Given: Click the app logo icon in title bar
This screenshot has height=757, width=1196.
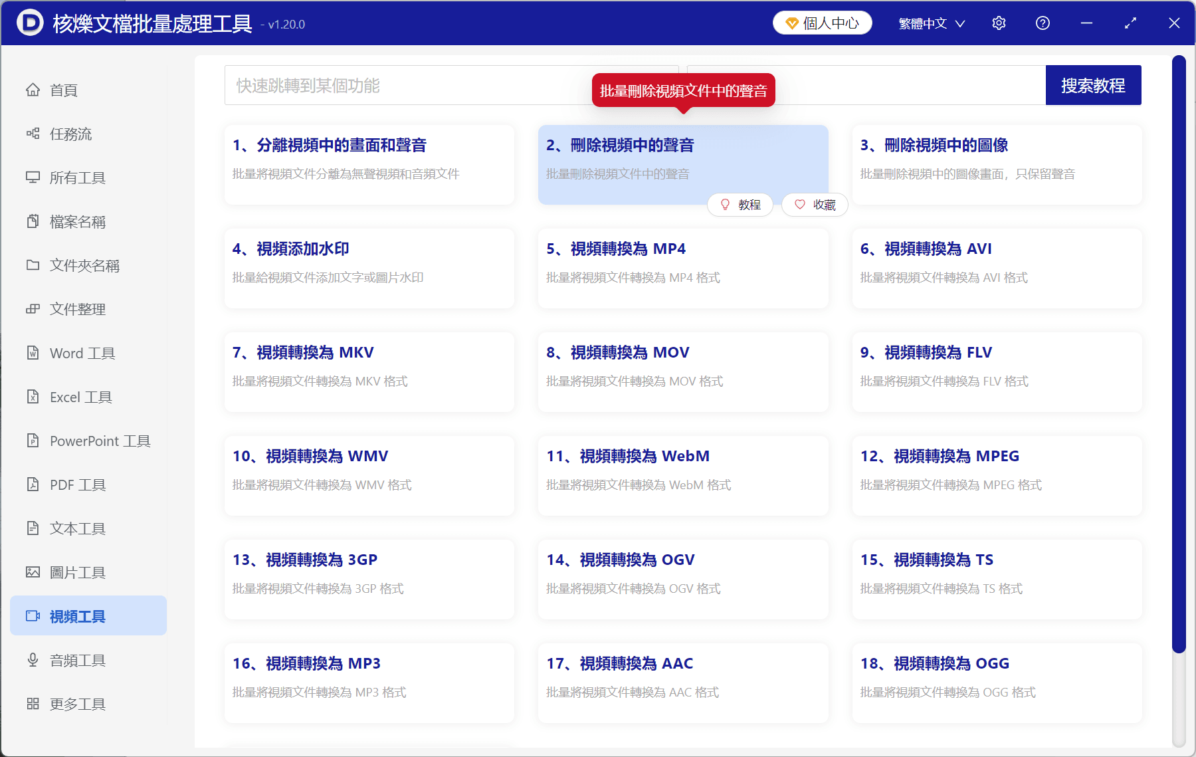Looking at the screenshot, I should point(30,23).
